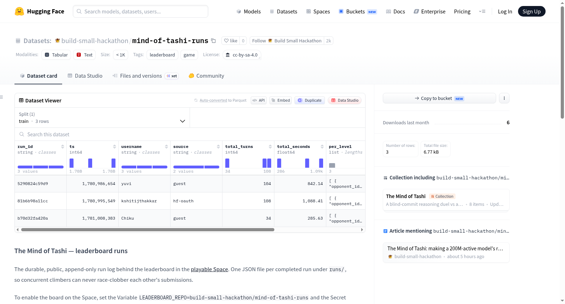Focus the search models, datasets, users field
This screenshot has width=565, height=304.
(141, 11)
